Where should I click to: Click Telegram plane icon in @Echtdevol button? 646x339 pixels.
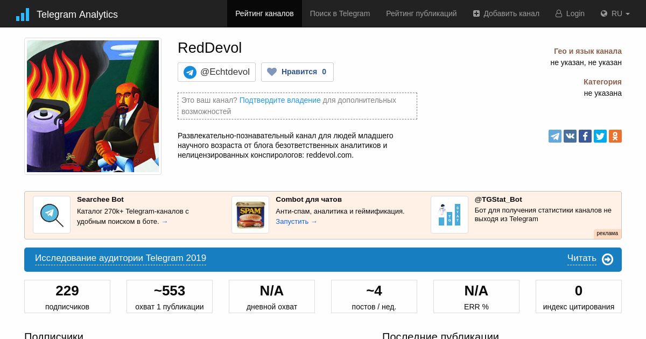coord(190,72)
